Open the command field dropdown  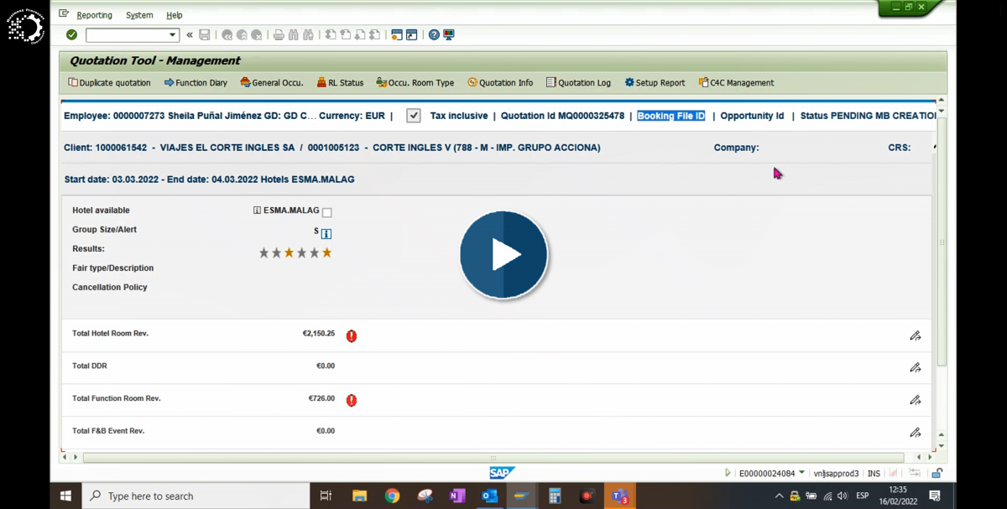(x=173, y=35)
